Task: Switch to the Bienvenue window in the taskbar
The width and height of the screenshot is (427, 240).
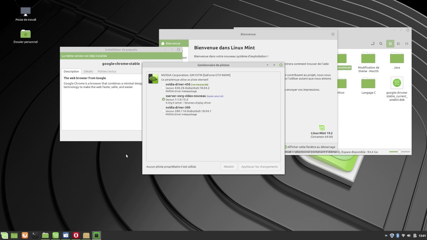Action: 56,235
